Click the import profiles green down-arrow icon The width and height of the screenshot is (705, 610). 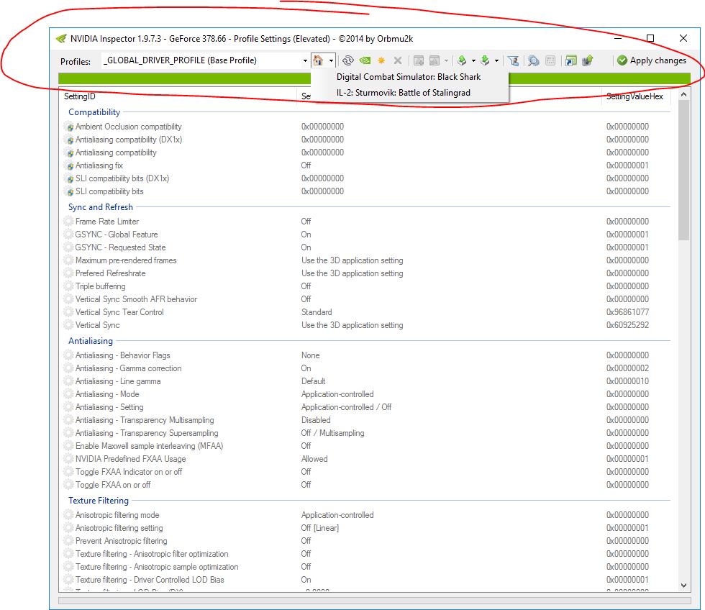(485, 60)
